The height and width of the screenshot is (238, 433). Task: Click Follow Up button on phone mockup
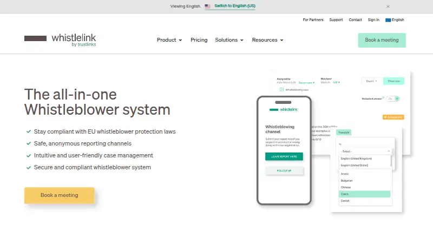pos(284,170)
